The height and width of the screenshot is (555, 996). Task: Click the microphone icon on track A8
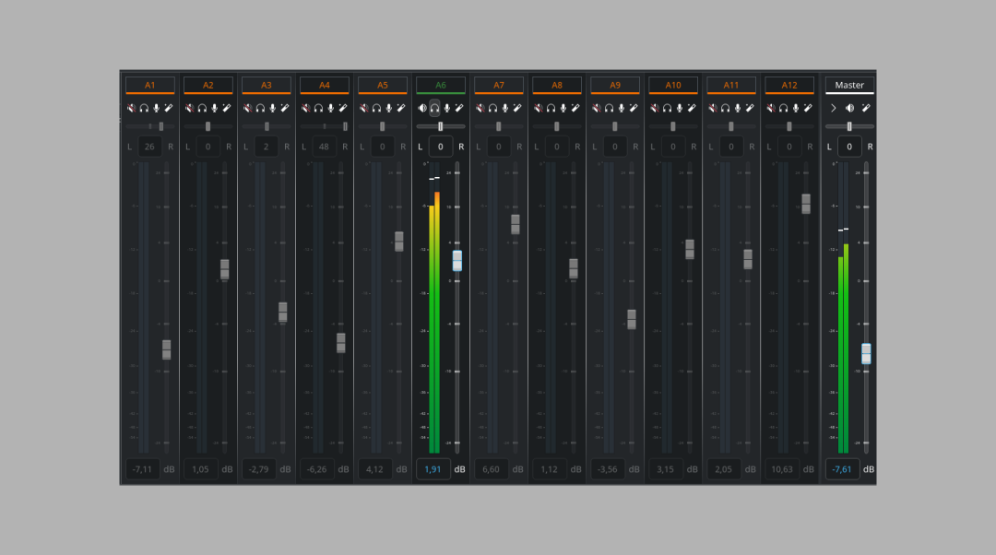pyautogui.click(x=563, y=108)
